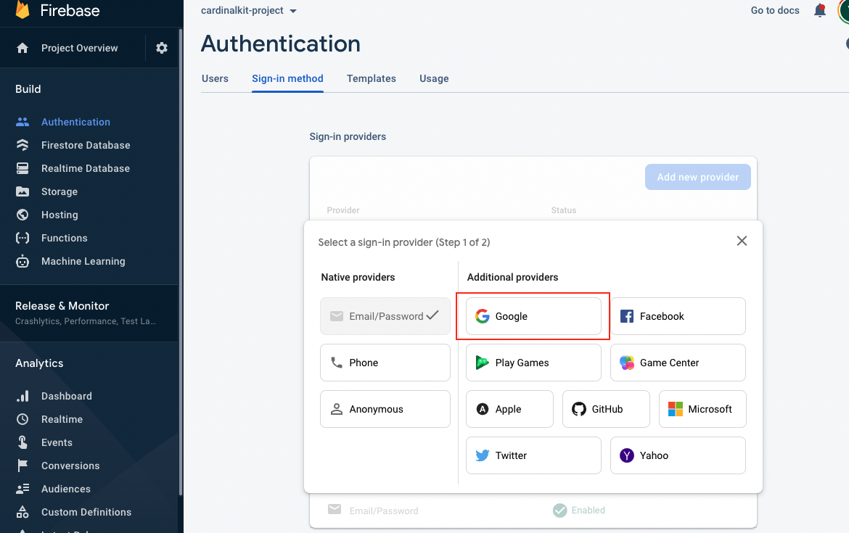Expand the cardinalkit-project dropdown

click(292, 11)
